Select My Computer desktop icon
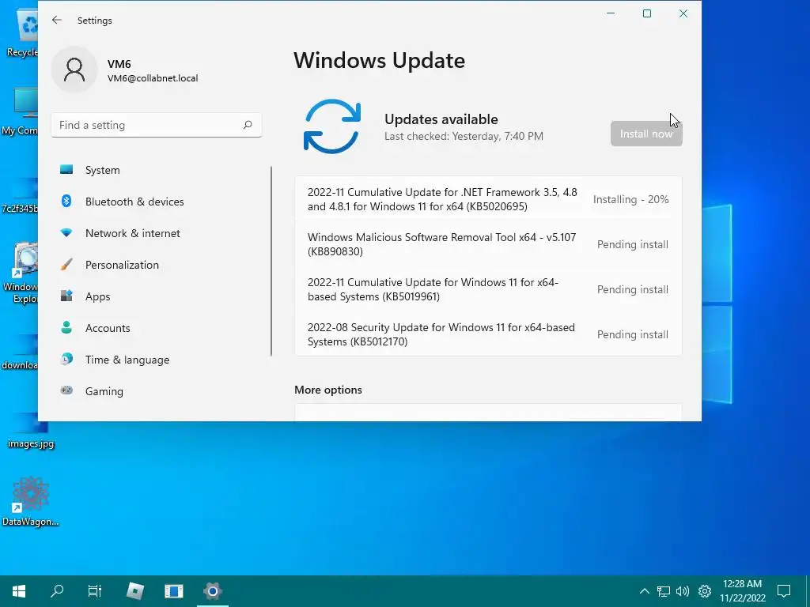This screenshot has width=810, height=607. point(20,112)
